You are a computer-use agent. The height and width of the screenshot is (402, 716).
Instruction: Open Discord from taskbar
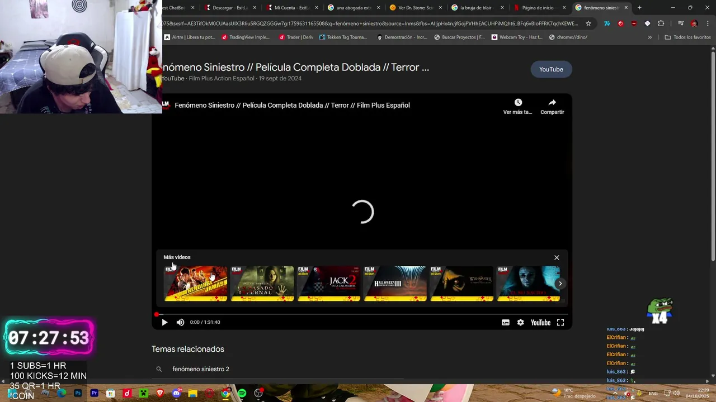point(176,393)
